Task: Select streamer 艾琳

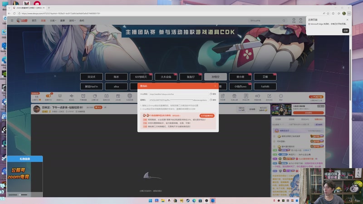Action: (265, 77)
